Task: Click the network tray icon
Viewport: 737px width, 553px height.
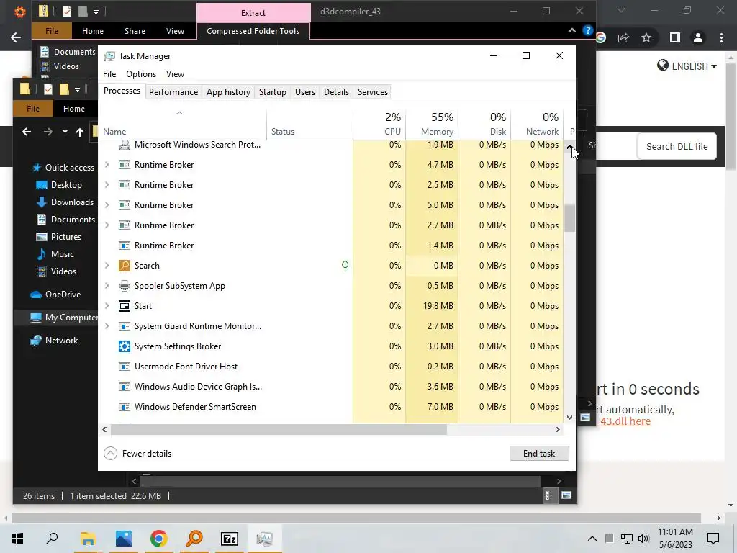Action: click(x=627, y=539)
